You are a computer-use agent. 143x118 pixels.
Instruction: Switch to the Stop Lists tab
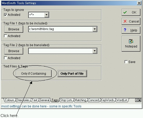pyautogui.click(x=66, y=100)
